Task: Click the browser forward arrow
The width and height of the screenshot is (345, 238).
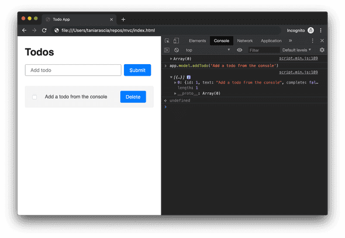Action: coord(34,30)
